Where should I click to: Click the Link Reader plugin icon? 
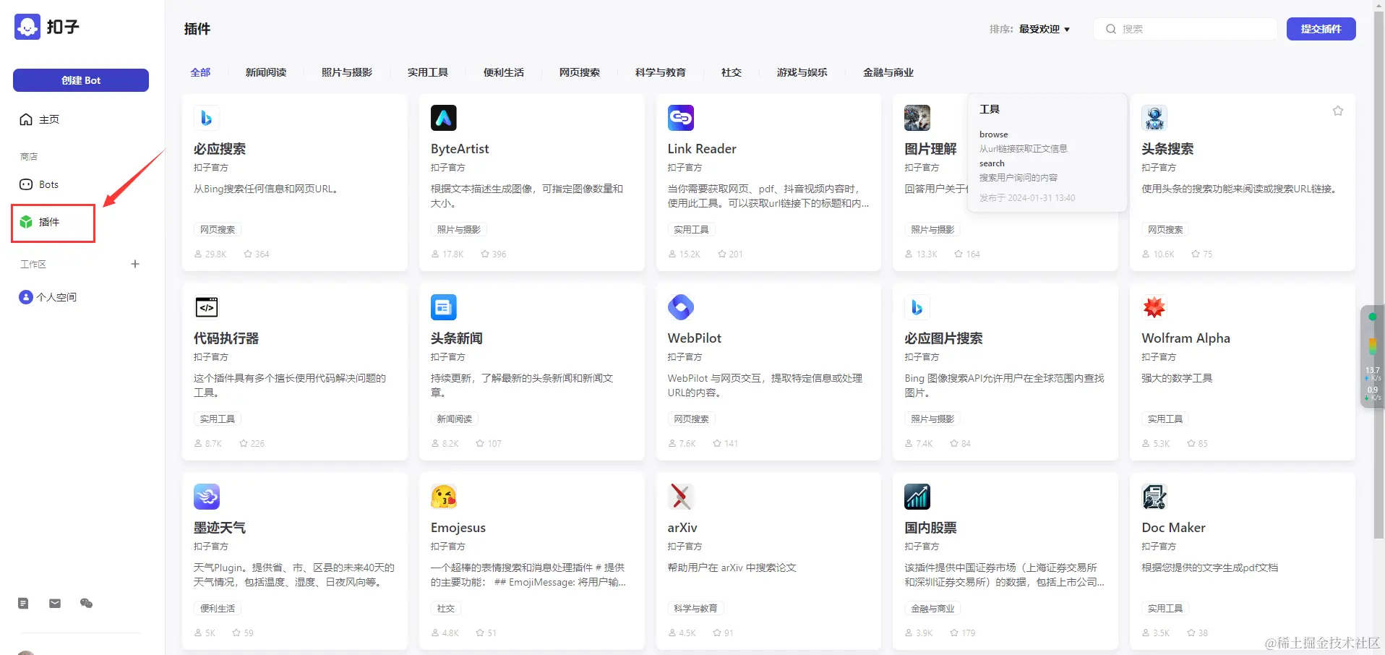point(681,118)
